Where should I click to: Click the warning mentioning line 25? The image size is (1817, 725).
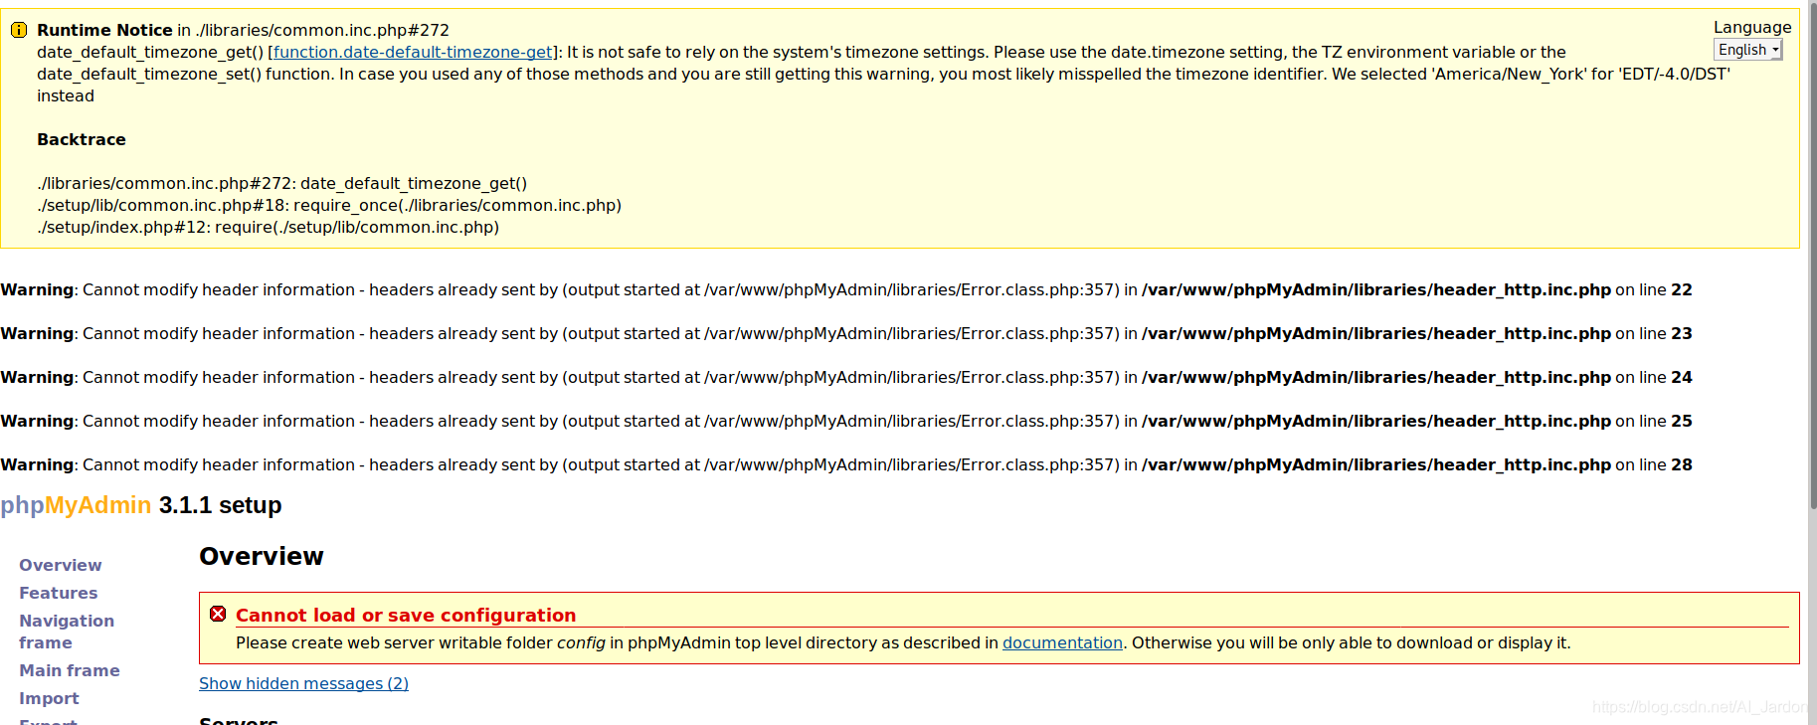[x=846, y=421]
